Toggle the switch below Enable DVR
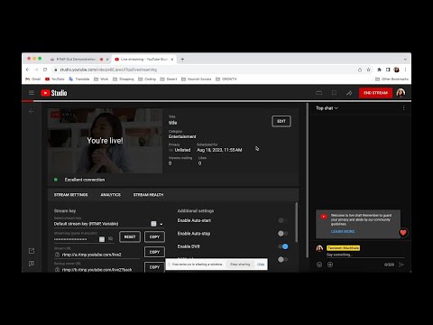This screenshot has width=433, height=325. (282, 259)
